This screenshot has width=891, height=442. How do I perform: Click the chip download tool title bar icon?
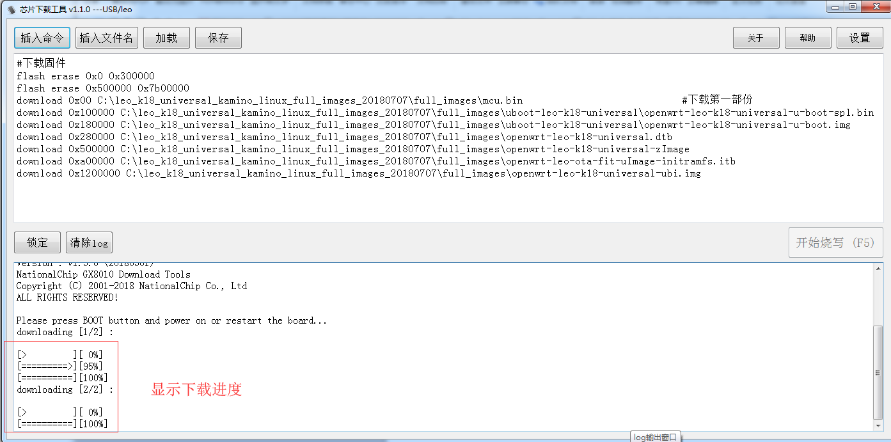click(x=11, y=10)
